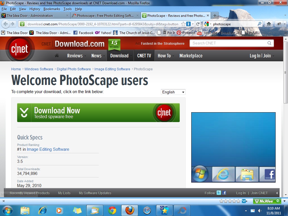Collapse the CNET bottom bar with the arrow
Image resolution: width=288 pixels, height=216 pixels.
(277, 193)
